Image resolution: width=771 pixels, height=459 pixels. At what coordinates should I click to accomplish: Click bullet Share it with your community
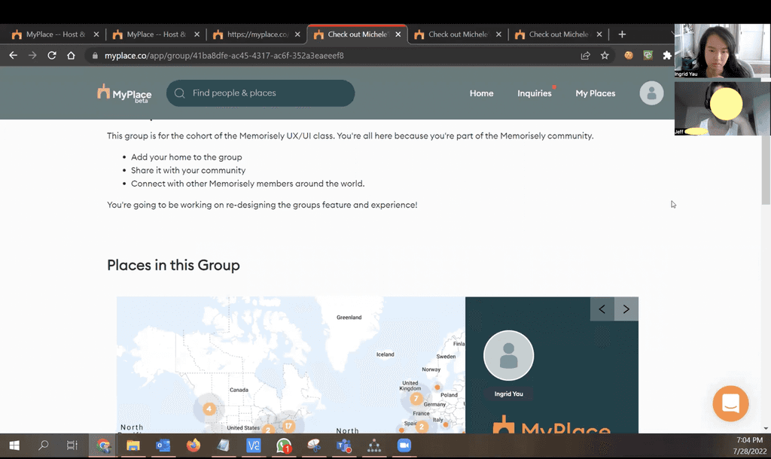[188, 171]
